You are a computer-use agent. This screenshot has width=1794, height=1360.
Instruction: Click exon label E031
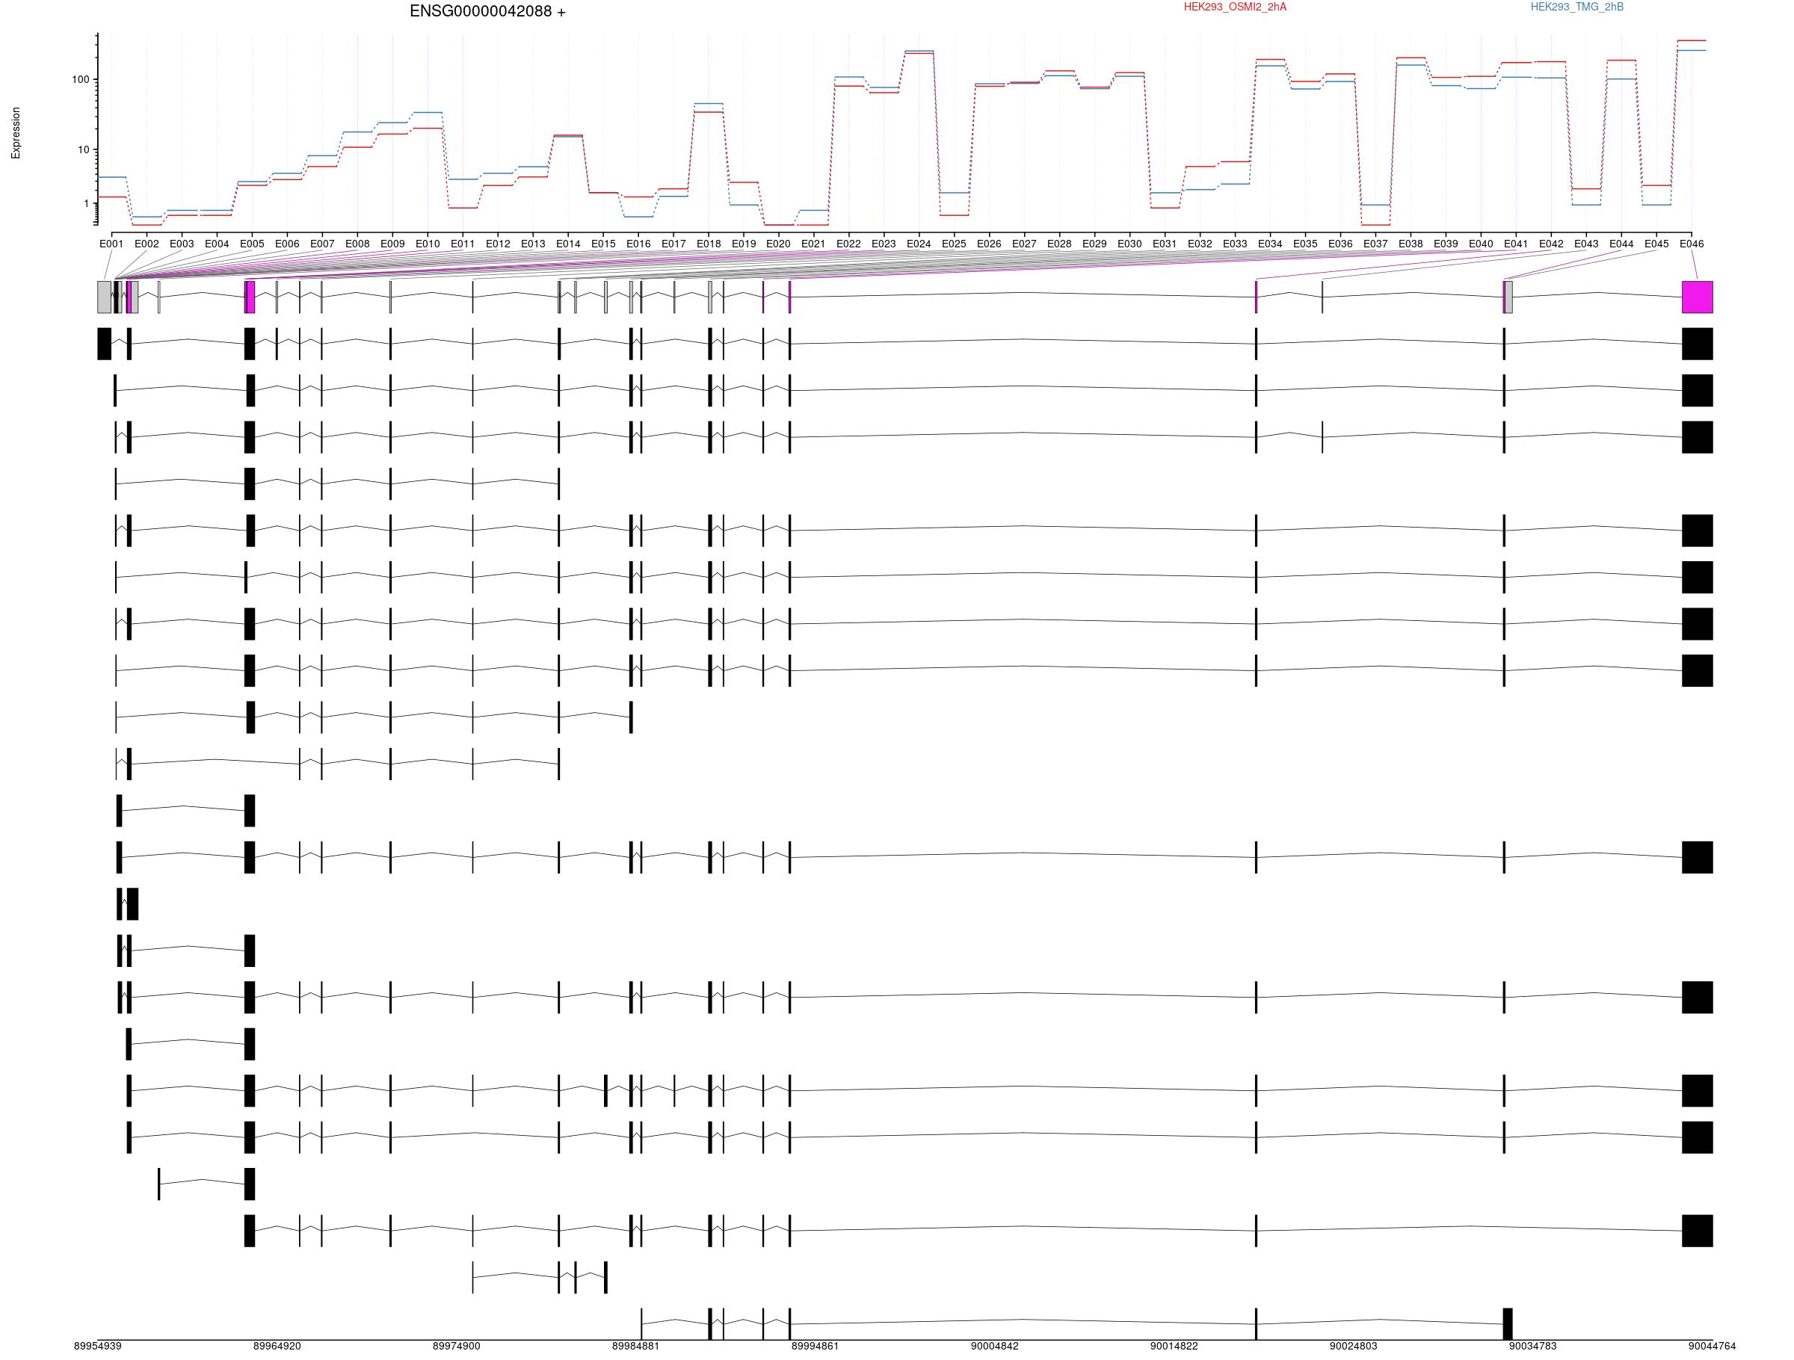click(x=1165, y=244)
